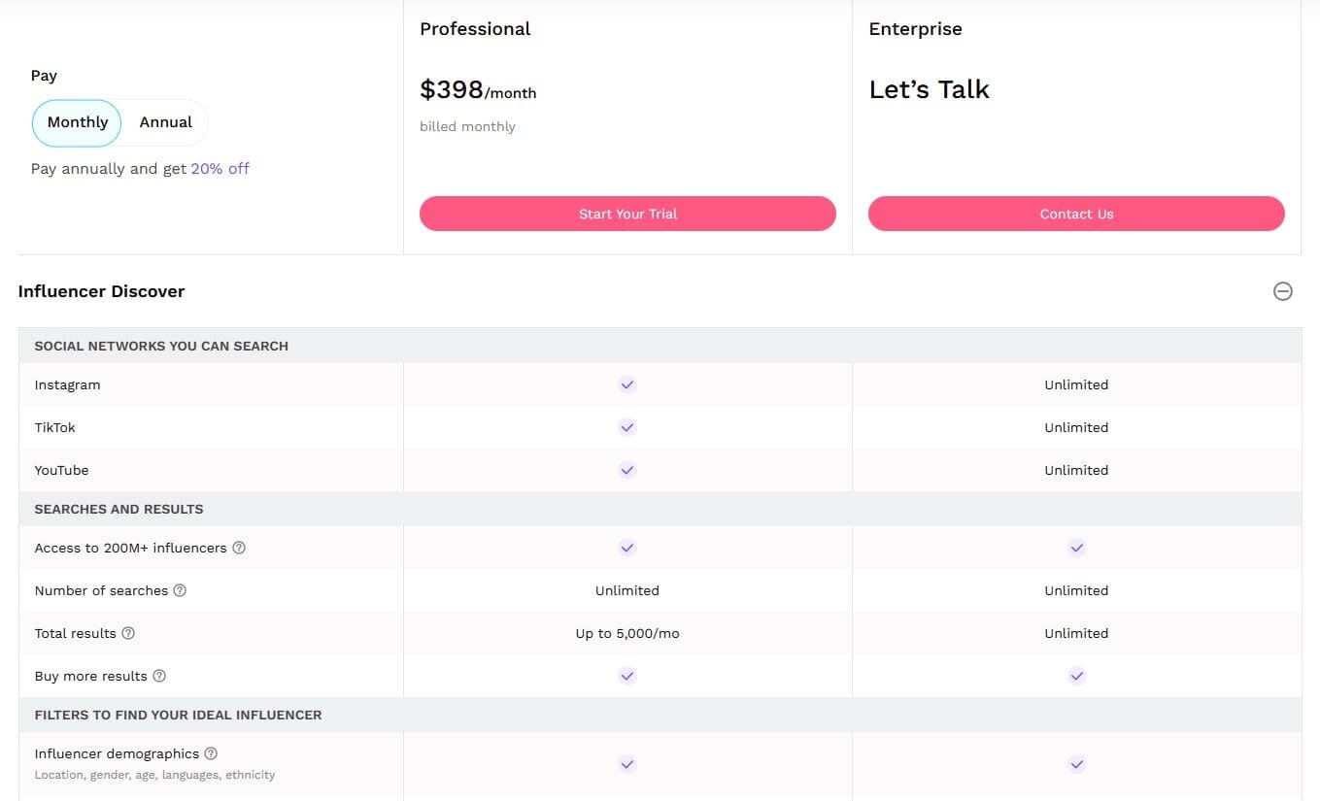The width and height of the screenshot is (1320, 801).
Task: Click Contact Us under Enterprise
Action: click(x=1076, y=214)
